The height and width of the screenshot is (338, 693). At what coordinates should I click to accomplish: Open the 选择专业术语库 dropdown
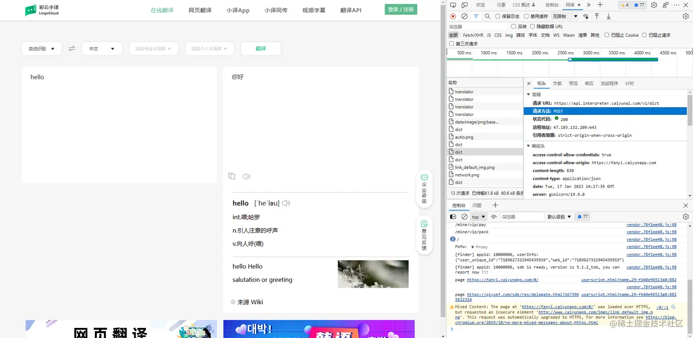(x=153, y=48)
